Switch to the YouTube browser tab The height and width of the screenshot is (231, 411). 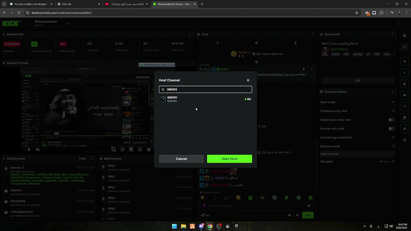pyautogui.click(x=127, y=4)
